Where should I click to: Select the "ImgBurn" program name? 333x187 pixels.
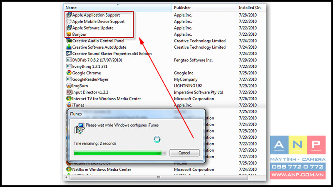[80, 86]
